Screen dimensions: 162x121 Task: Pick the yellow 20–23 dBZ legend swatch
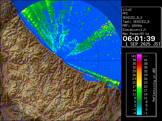tap(139, 82)
